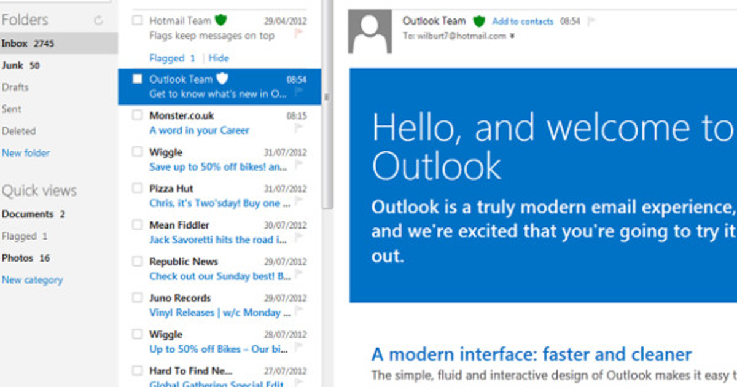Flag the open Outlook Team message in header
The image size is (737, 387).
coord(591,21)
